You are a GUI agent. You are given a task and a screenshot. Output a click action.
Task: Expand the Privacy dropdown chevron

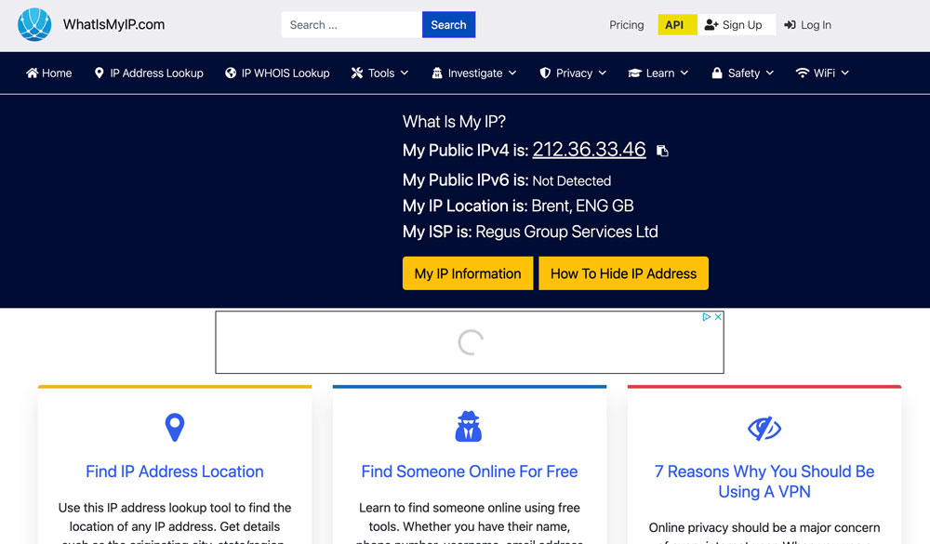pos(603,73)
